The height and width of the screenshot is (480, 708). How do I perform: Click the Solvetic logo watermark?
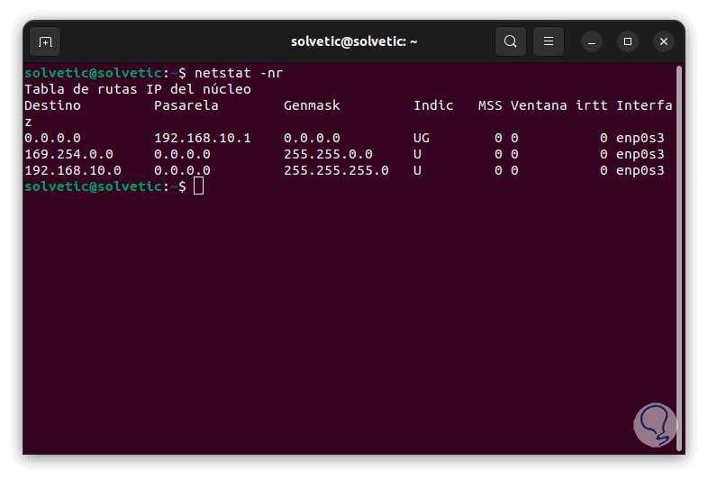(655, 424)
